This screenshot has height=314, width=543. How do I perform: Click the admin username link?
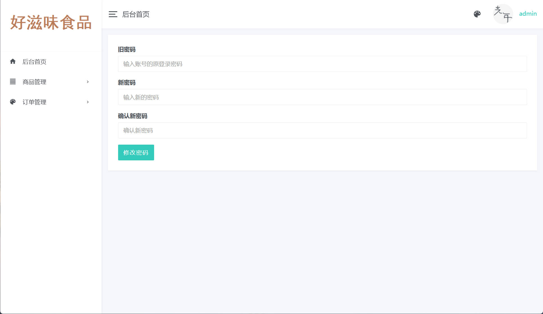click(x=528, y=14)
